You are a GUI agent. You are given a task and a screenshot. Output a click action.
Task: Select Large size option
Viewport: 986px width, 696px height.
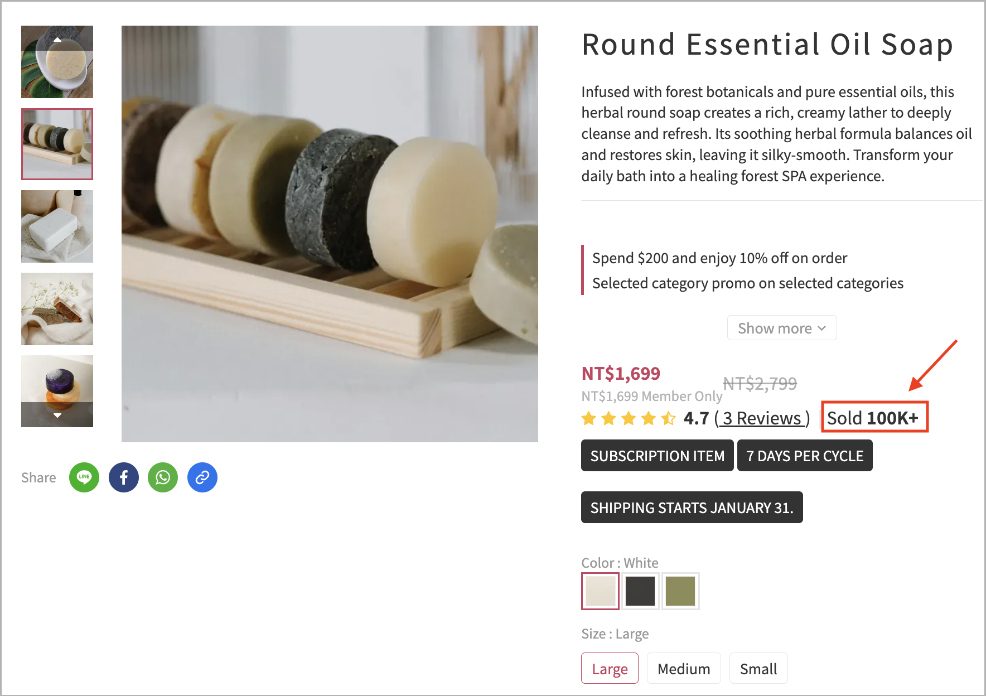[x=610, y=668]
